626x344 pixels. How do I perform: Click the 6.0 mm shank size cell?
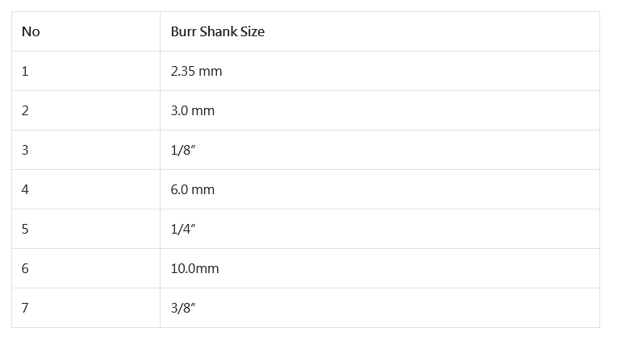click(x=380, y=189)
